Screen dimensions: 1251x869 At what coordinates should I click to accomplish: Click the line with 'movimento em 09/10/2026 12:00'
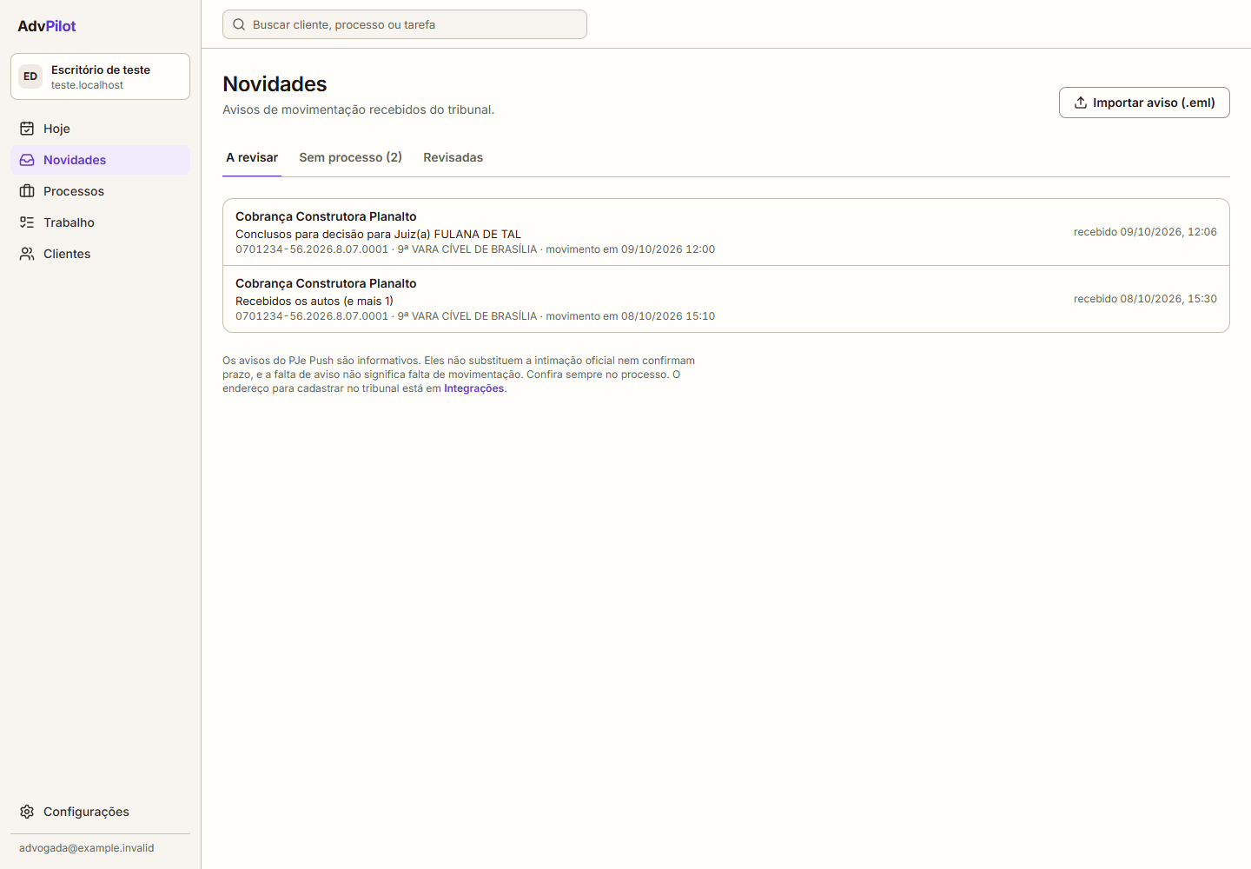pyautogui.click(x=475, y=249)
